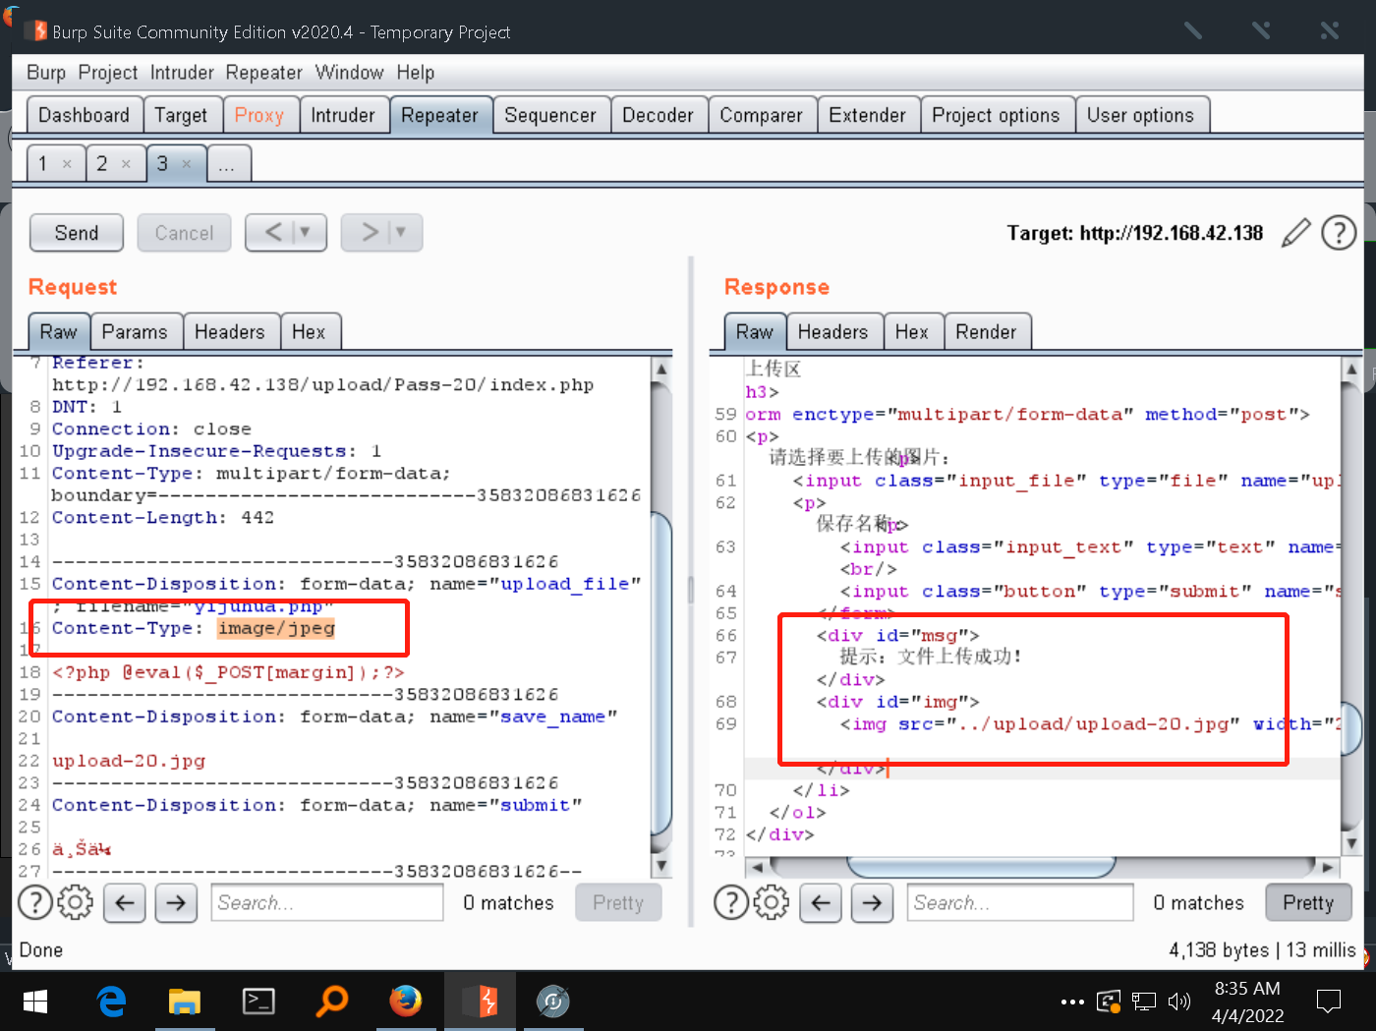Click the request search field
Screen dimensions: 1376x1031
327,902
